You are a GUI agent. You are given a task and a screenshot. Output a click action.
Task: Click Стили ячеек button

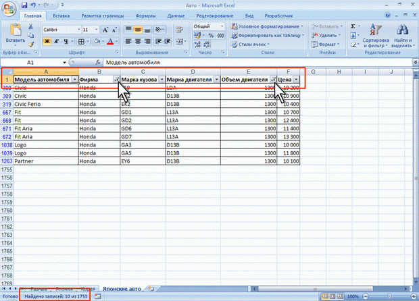250,45
